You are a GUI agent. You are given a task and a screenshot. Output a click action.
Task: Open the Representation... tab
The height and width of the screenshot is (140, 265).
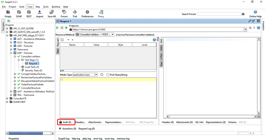pyautogui.click(x=114, y=122)
